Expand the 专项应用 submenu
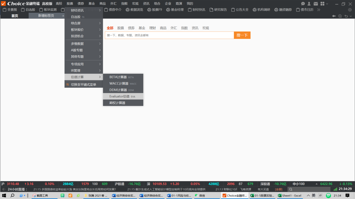Screen dimensions: 355x199 pos(84,64)
